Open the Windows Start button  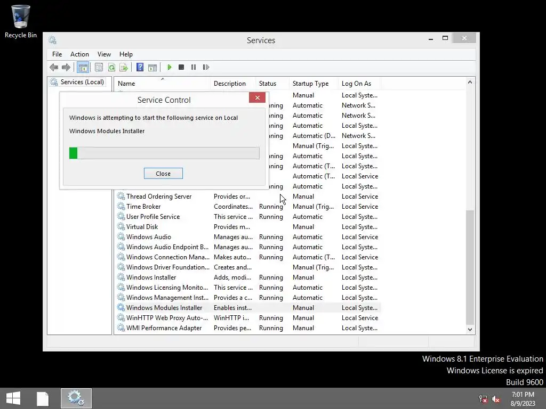(x=13, y=398)
